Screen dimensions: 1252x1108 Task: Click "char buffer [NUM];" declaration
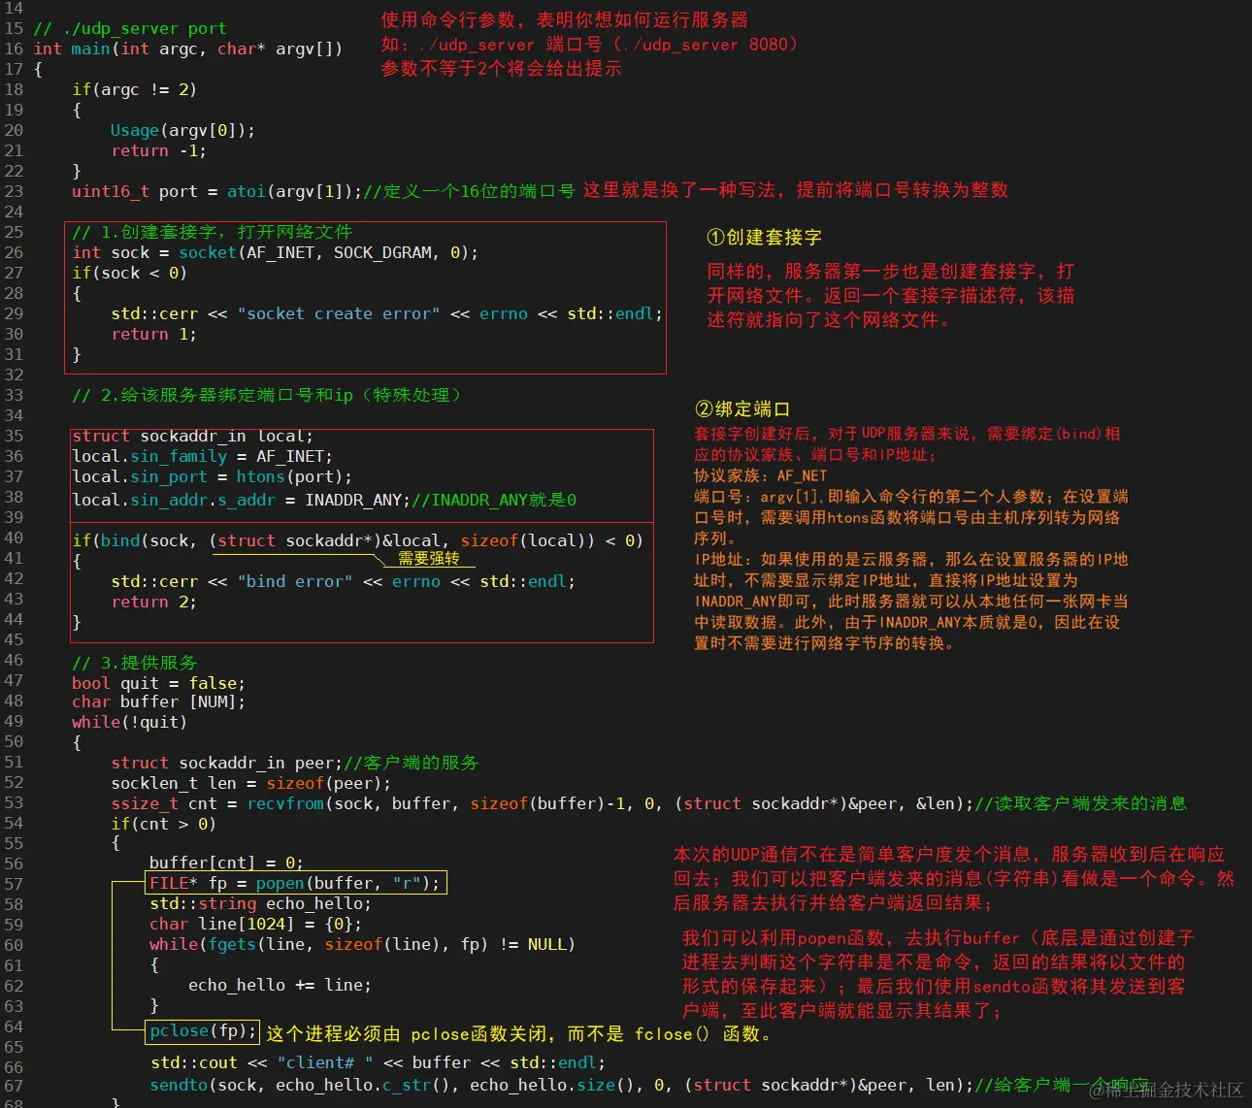tap(158, 701)
